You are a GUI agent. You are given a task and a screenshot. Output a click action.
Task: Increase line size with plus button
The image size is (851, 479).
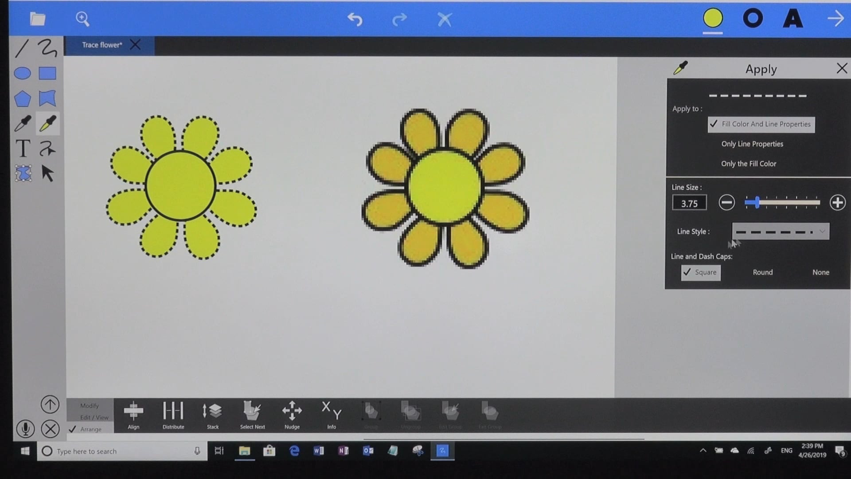[x=837, y=203]
